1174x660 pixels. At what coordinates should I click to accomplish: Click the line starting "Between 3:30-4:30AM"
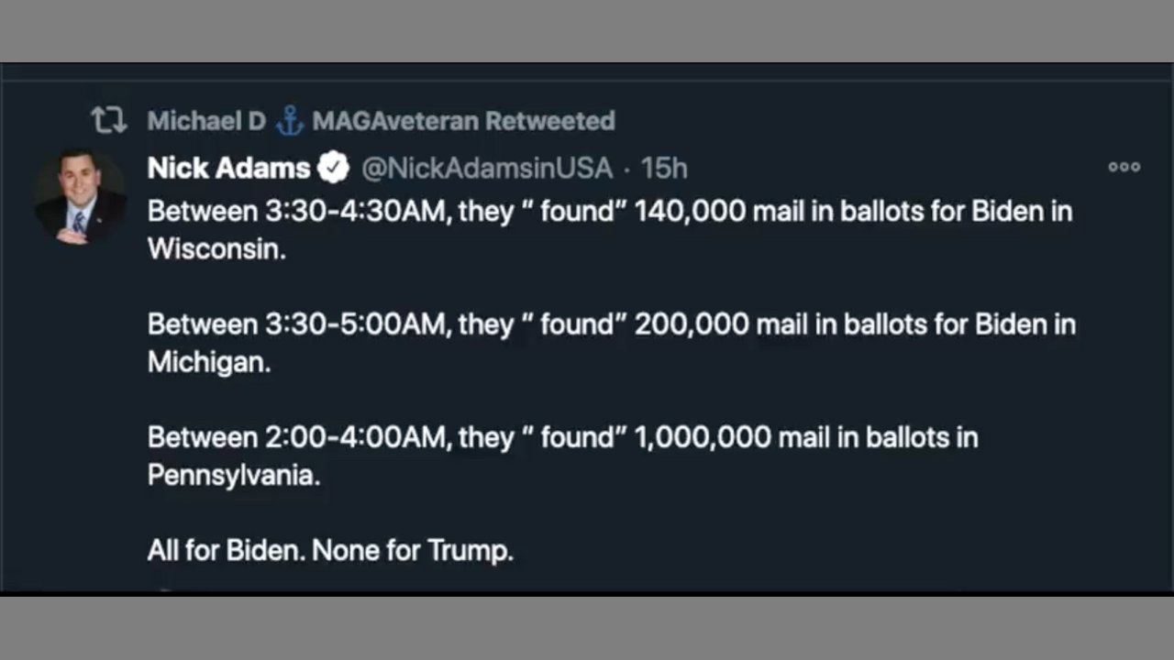coord(609,212)
